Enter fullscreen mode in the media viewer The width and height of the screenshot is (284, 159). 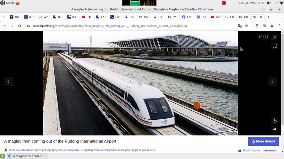[x=274, y=46]
